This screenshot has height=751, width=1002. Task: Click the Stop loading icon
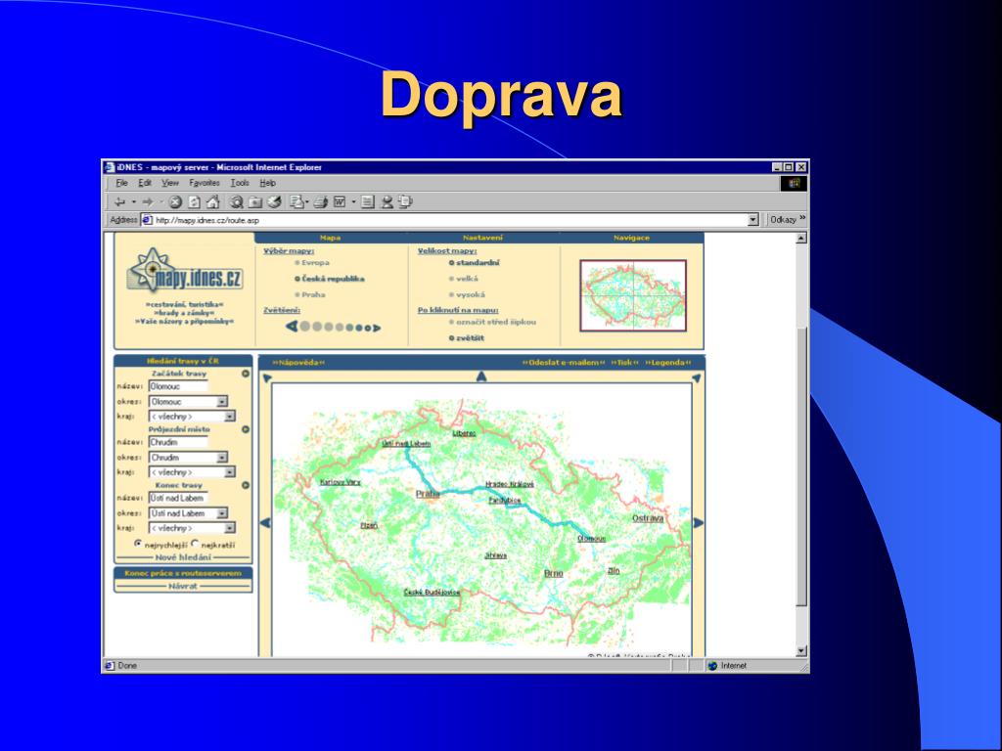point(175,202)
